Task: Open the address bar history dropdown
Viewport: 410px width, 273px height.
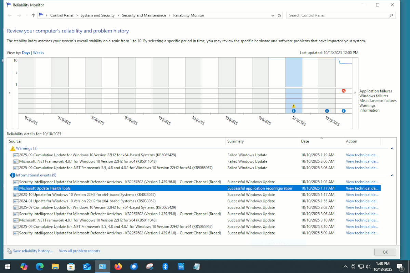Action: tap(273, 15)
